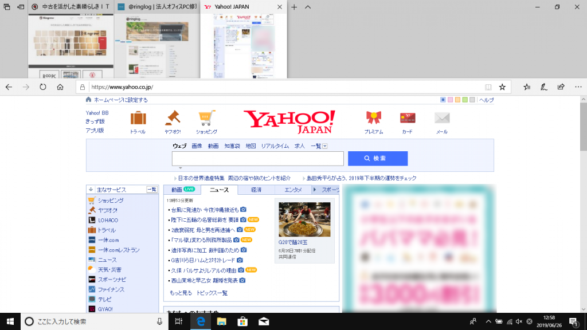Switch to the エンタメ news tab

point(293,189)
